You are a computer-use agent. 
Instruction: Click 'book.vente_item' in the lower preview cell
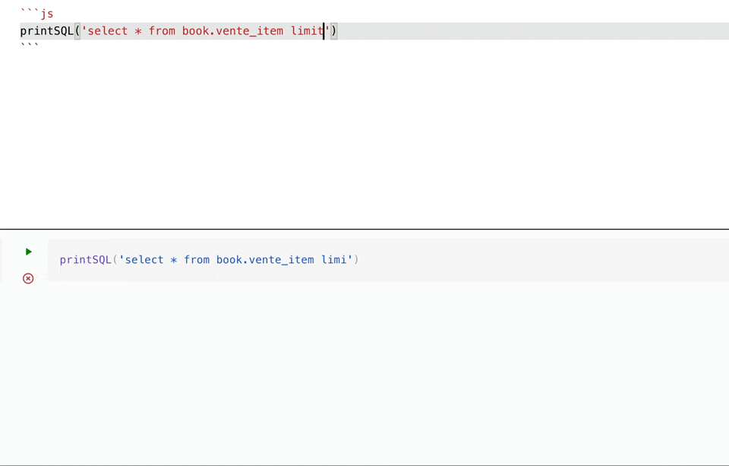coord(265,260)
